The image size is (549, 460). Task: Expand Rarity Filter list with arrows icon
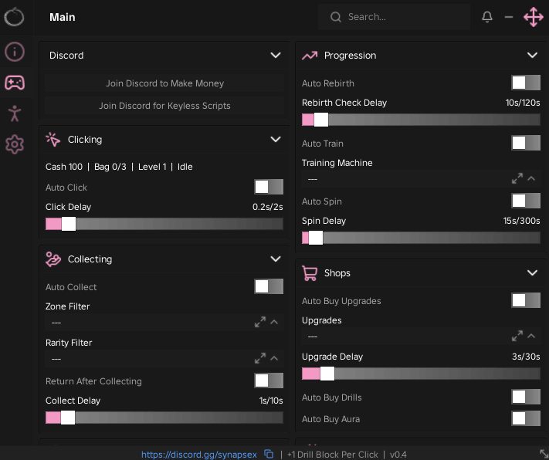coord(260,358)
